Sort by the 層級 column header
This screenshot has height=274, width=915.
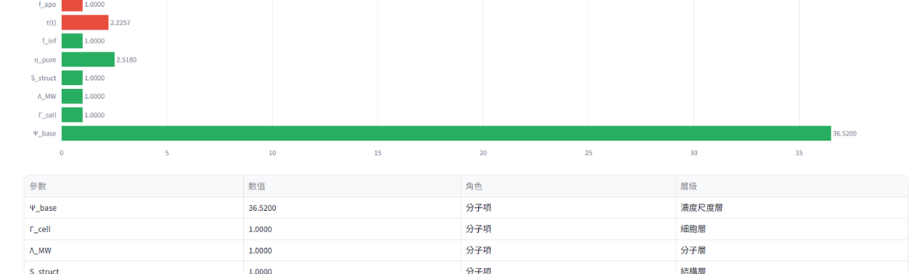(791, 186)
